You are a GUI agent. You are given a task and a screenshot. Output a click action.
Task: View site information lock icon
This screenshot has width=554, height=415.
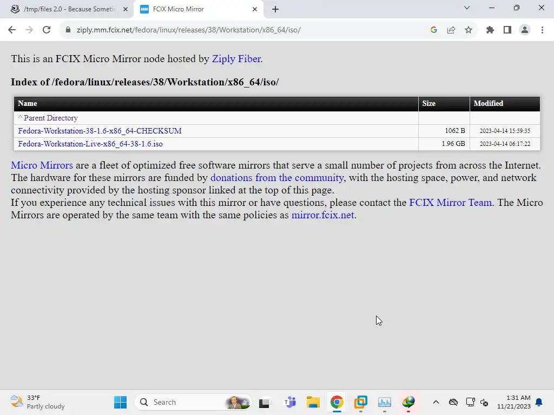pos(68,30)
